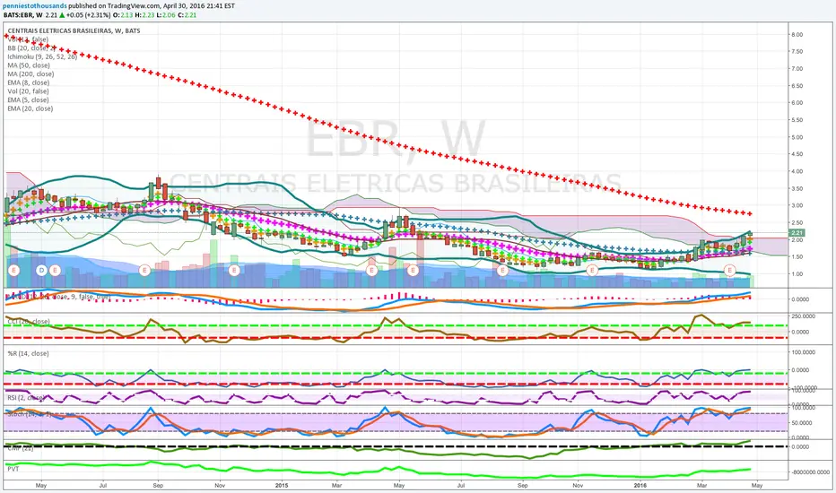
Task: Select the BATS:EBR, W symbol header
Action: (23, 15)
